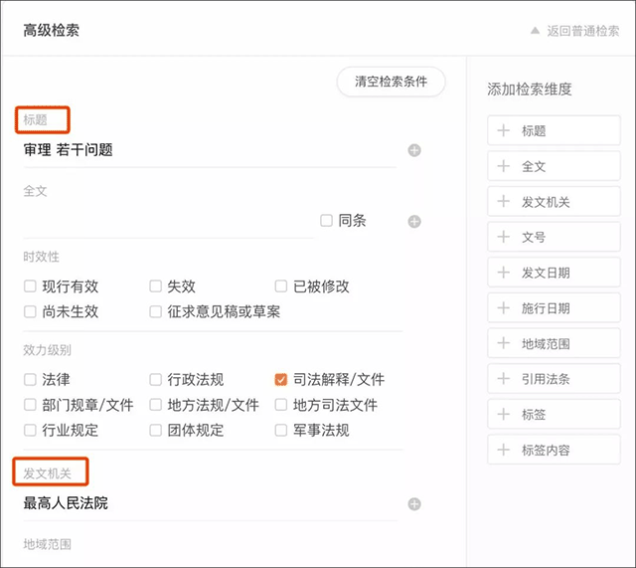Add the 地域范围 search dimension
Image resolution: width=636 pixels, height=568 pixels.
[554, 343]
